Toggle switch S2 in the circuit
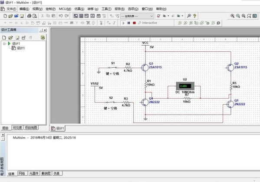260x182 pixels. point(111,102)
